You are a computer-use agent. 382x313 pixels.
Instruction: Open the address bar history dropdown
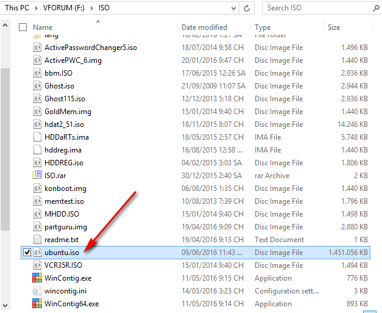click(x=232, y=8)
